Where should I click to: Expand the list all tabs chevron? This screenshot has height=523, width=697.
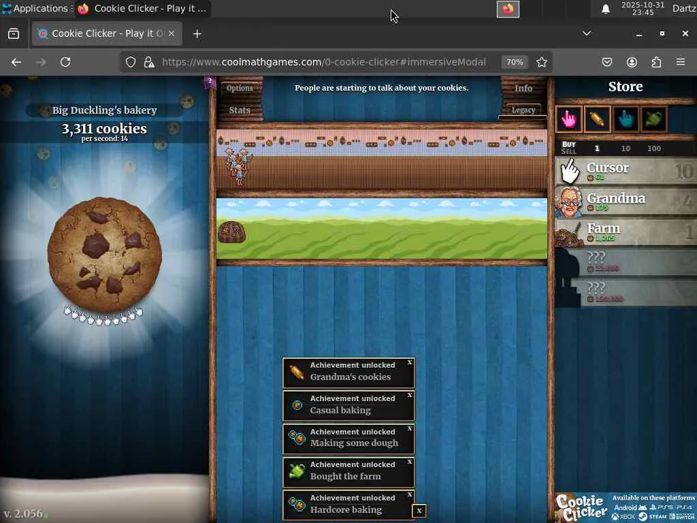click(x=587, y=33)
